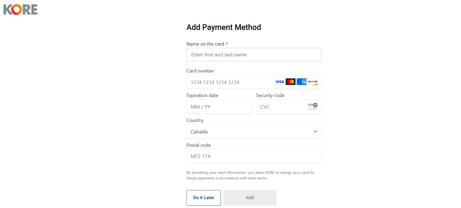Click the Postal code input field

coord(254,156)
